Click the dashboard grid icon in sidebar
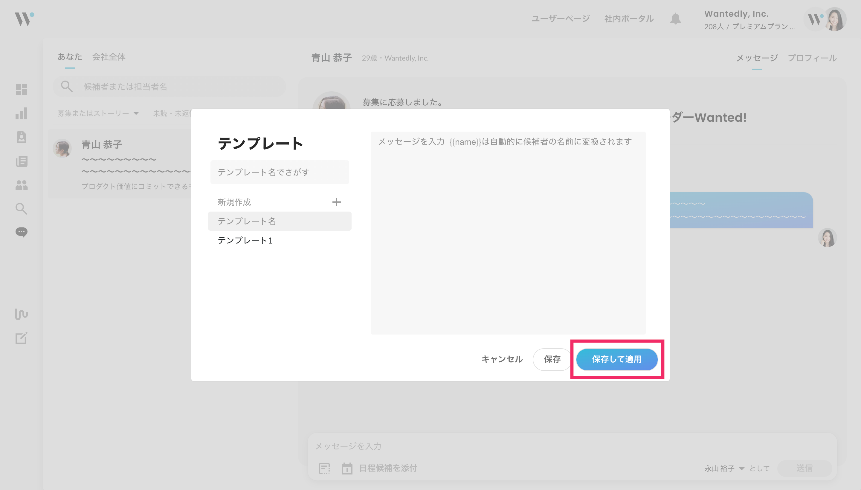 click(21, 90)
